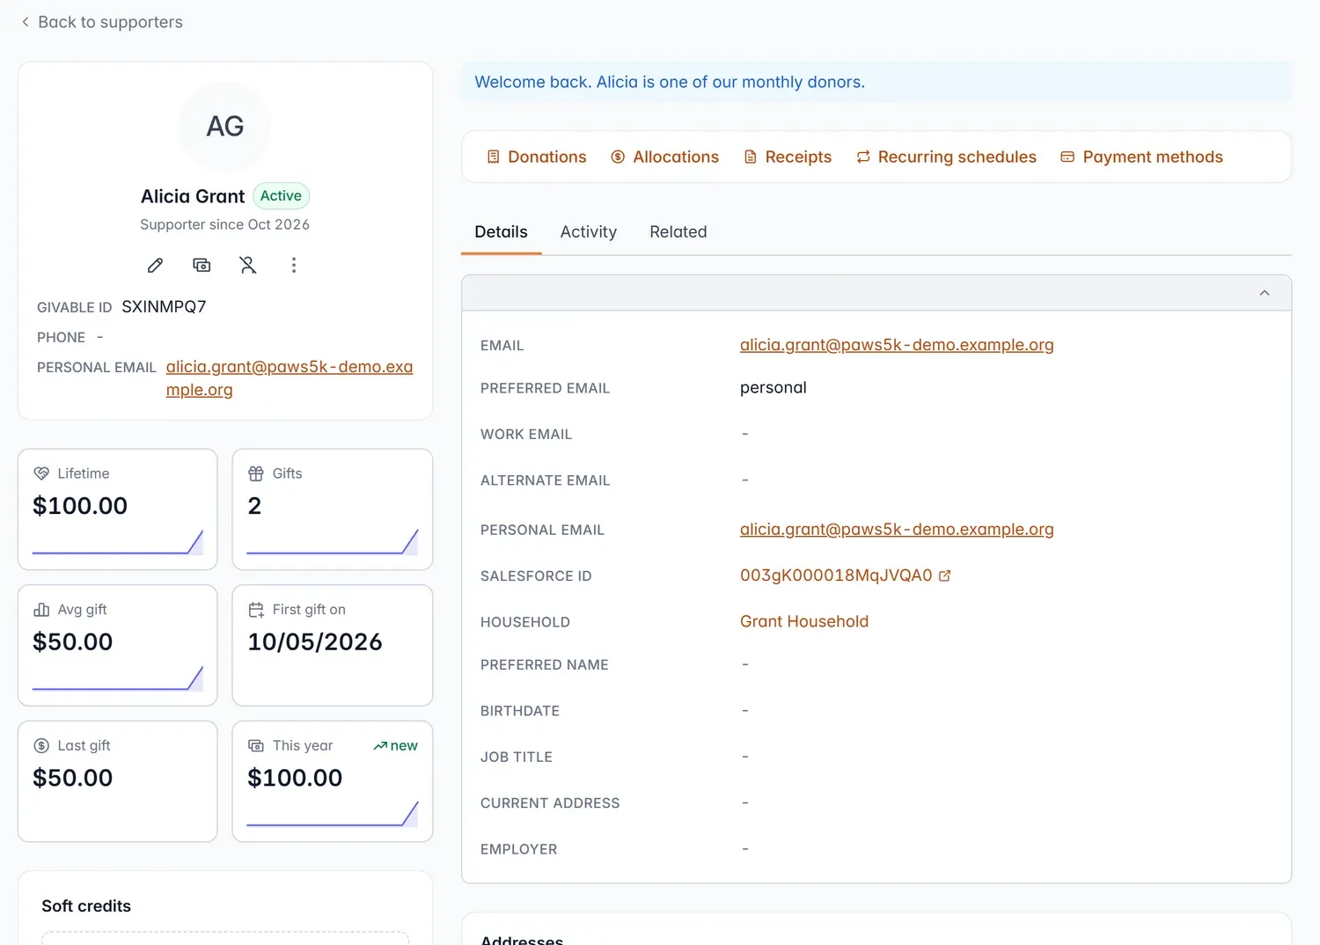Click the heart icon on the Lifetime card

(41, 473)
